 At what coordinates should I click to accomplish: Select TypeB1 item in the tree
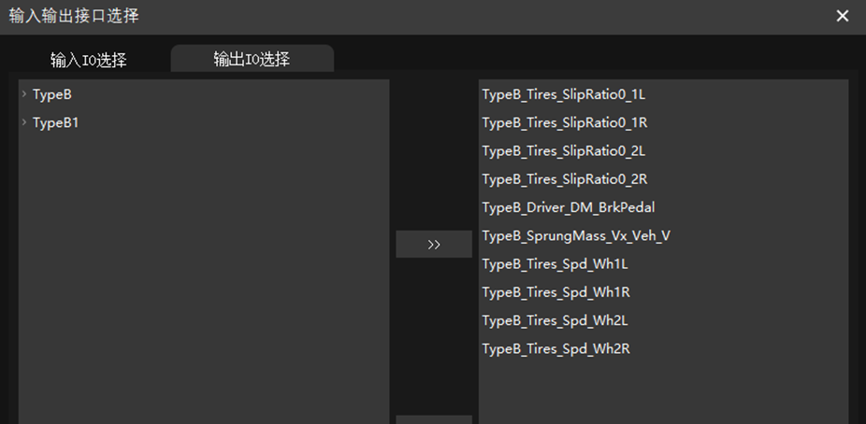(56, 122)
